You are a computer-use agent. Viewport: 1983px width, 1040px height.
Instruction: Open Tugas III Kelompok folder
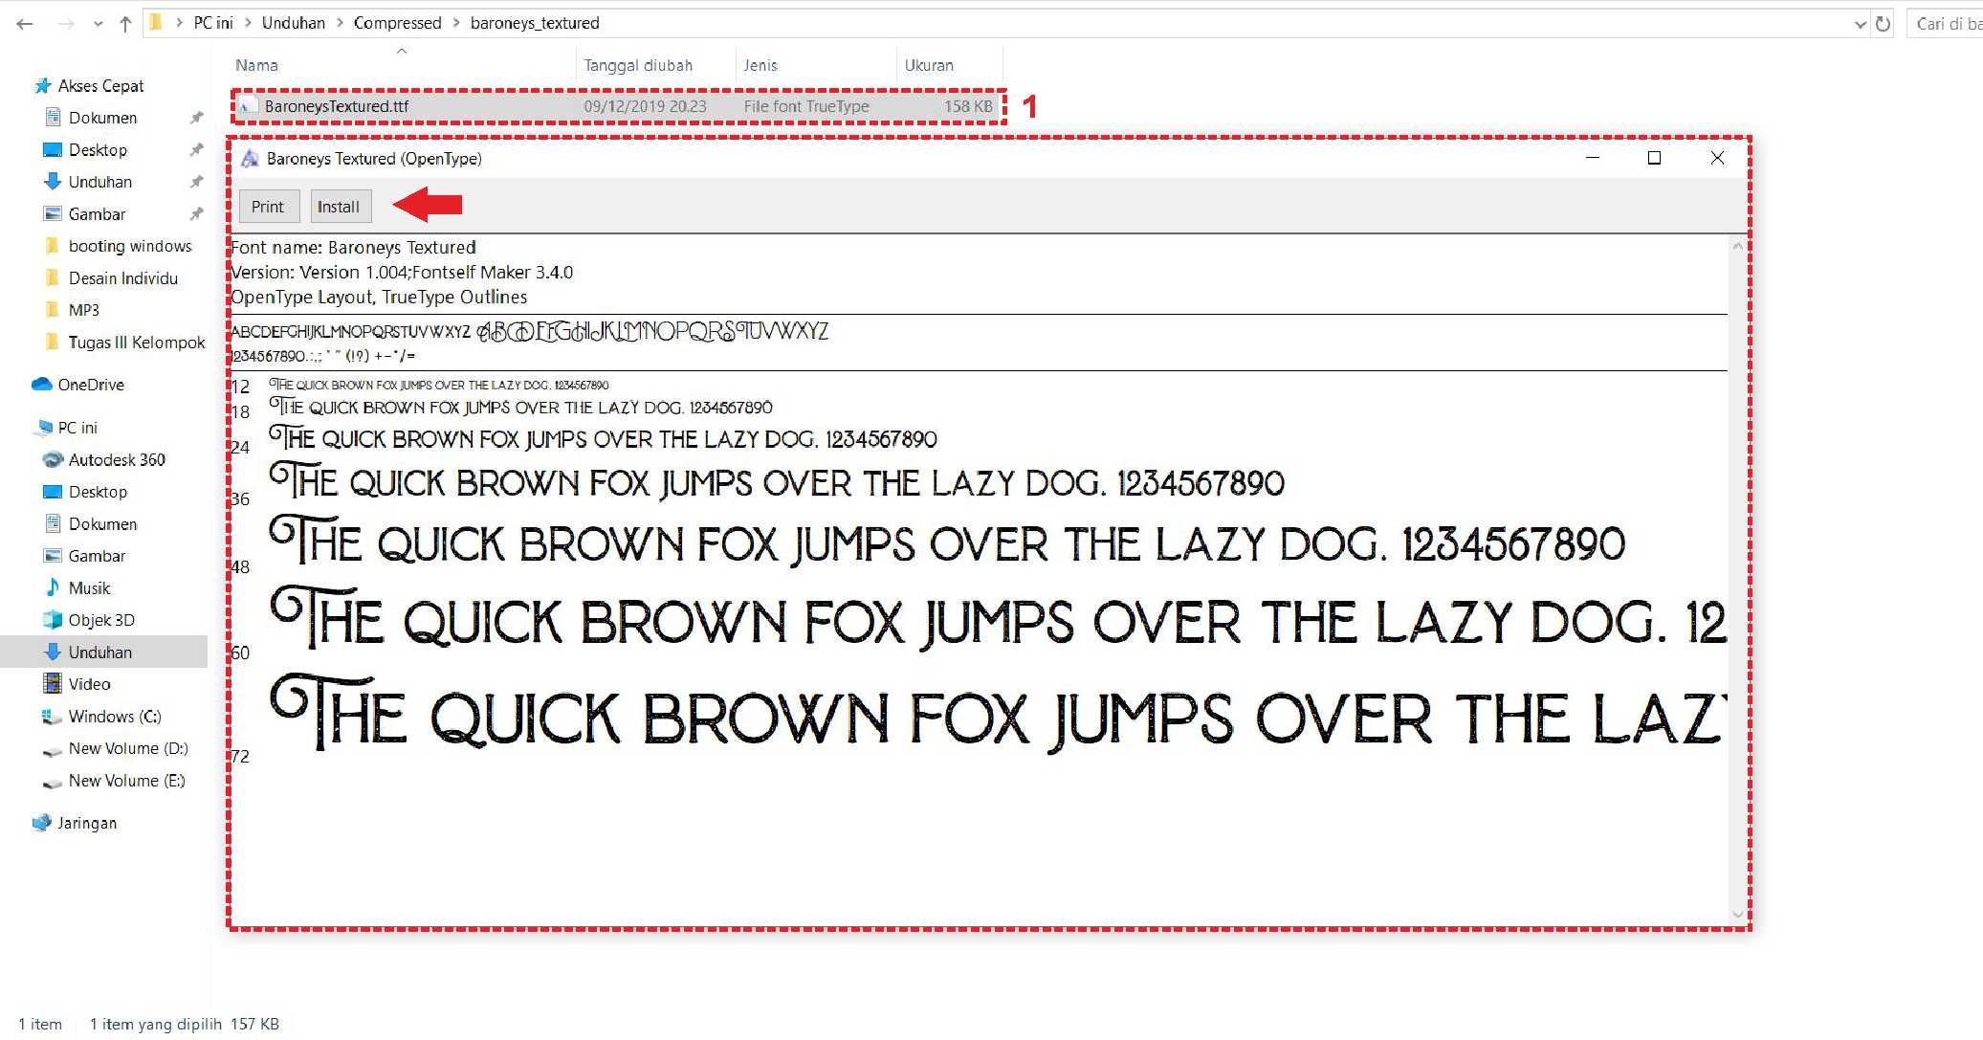click(136, 343)
